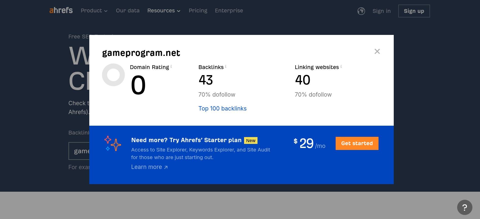Click the Linking websites count 40

click(x=303, y=80)
